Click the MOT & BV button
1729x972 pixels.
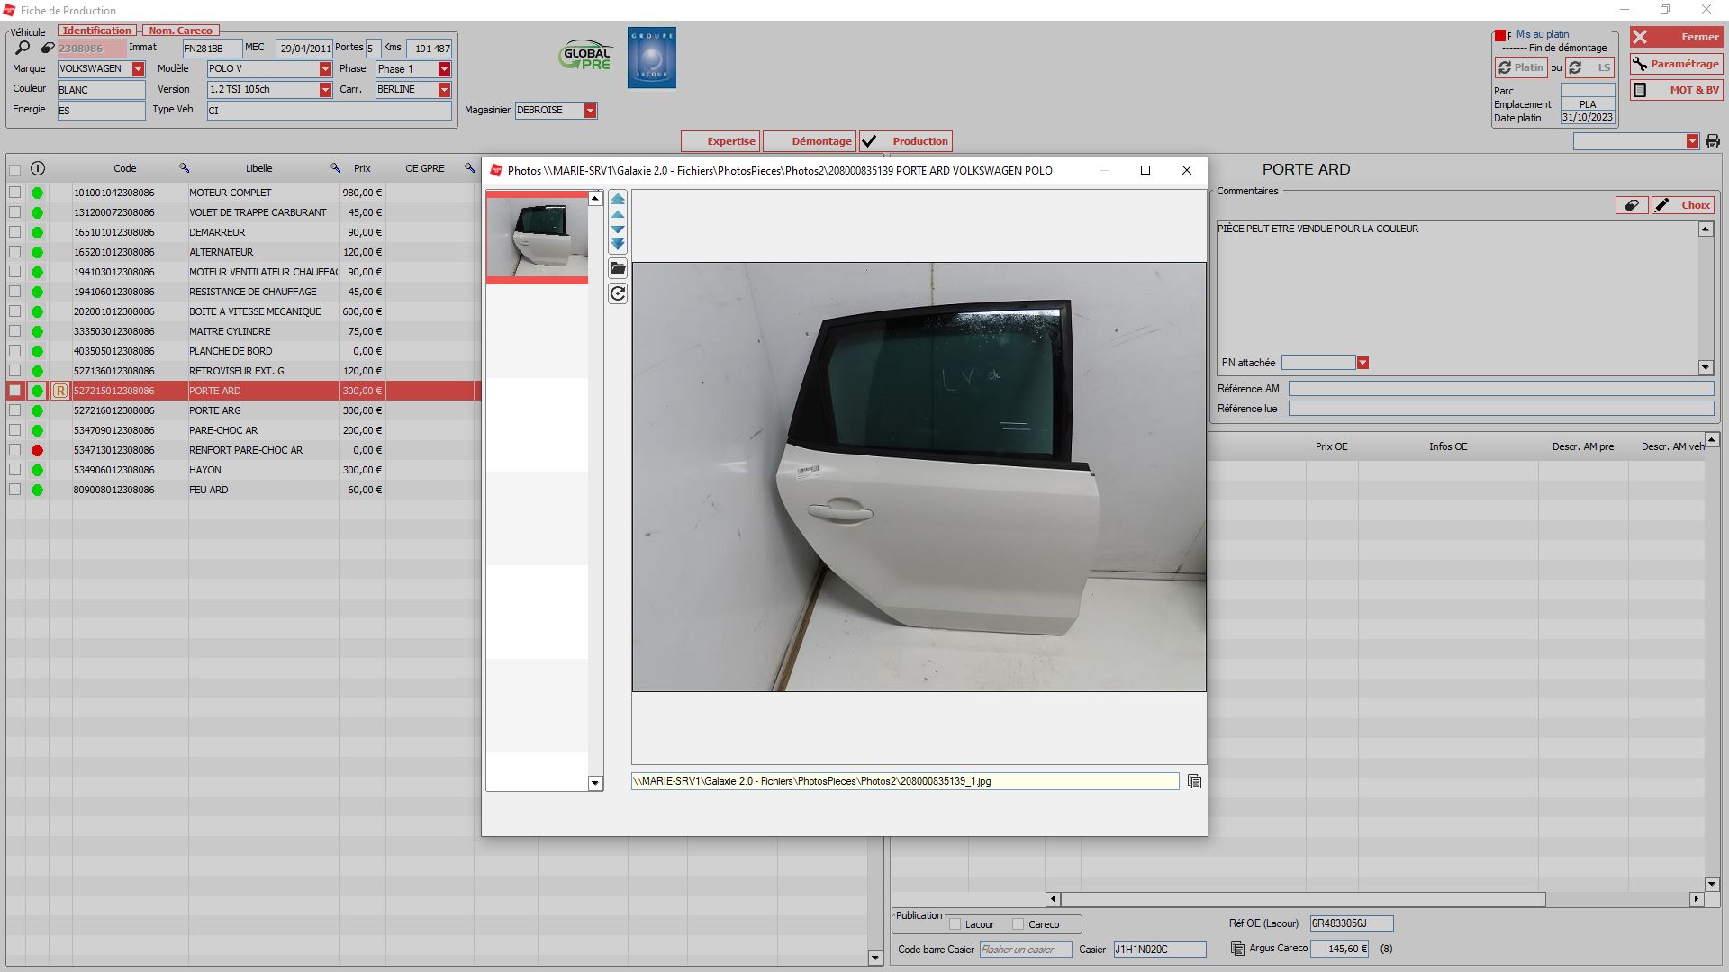1675,90
